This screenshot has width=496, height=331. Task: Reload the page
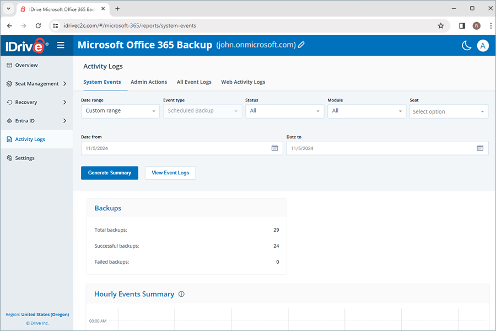coord(38,26)
